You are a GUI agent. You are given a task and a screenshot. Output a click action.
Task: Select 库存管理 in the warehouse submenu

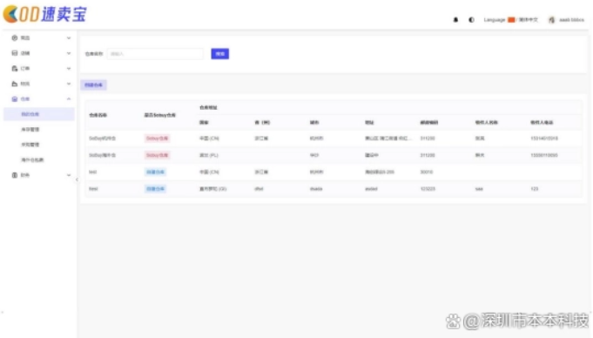30,130
